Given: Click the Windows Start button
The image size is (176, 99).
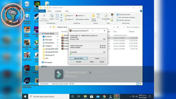Looking at the screenshot, I should pyautogui.click(x=25, y=97).
